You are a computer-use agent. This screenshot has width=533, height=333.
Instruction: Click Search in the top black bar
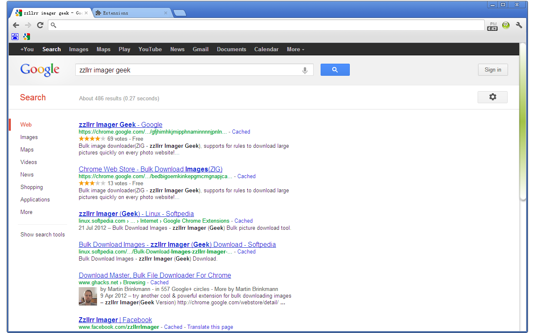[x=52, y=49]
